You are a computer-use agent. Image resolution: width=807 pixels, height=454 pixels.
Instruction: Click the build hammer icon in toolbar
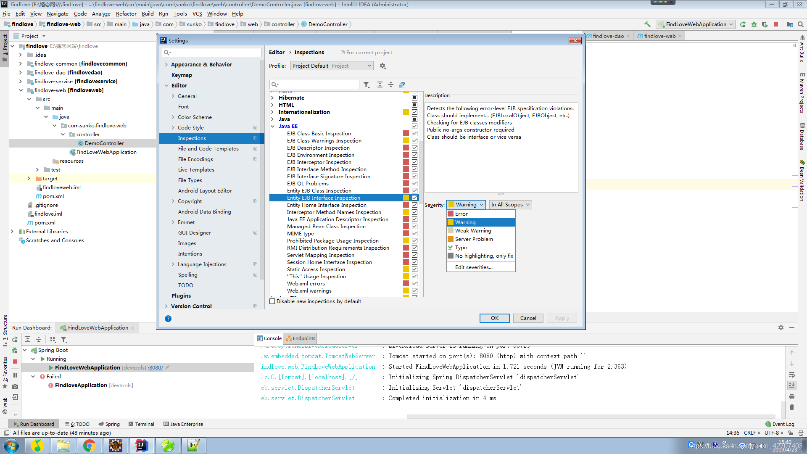(647, 24)
